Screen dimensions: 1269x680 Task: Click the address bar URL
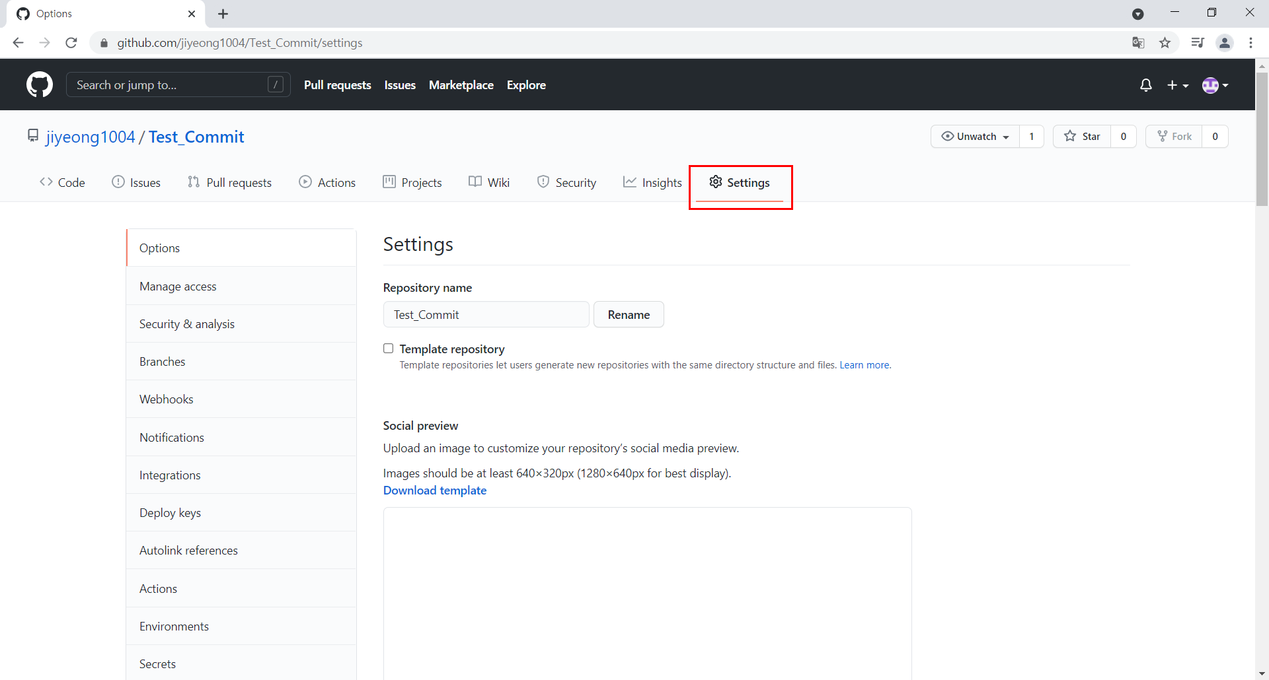point(240,43)
